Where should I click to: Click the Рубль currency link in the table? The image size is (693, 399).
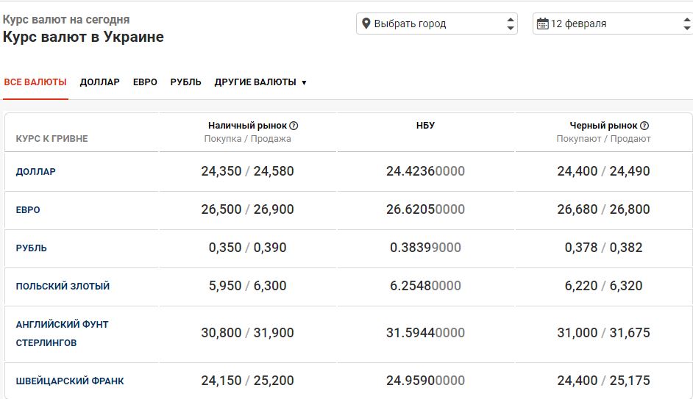click(32, 248)
